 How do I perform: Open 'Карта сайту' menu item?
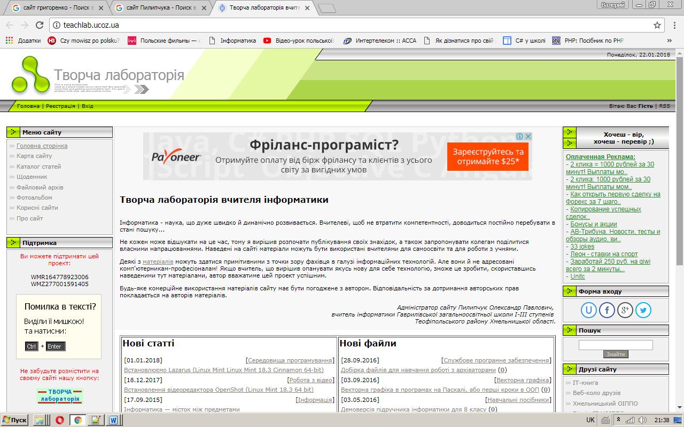point(34,156)
